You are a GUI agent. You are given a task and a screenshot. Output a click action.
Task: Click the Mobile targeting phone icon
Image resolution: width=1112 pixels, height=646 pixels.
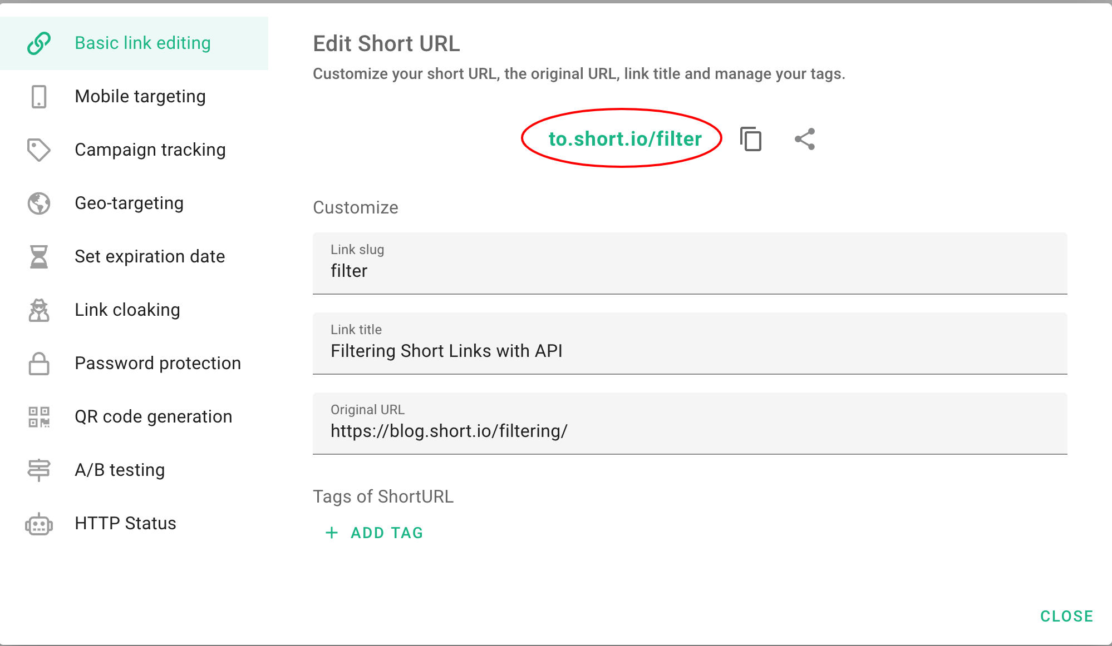coord(39,97)
